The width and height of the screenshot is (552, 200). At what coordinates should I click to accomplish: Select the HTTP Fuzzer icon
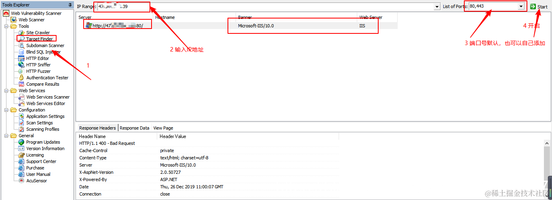pyautogui.click(x=21, y=71)
